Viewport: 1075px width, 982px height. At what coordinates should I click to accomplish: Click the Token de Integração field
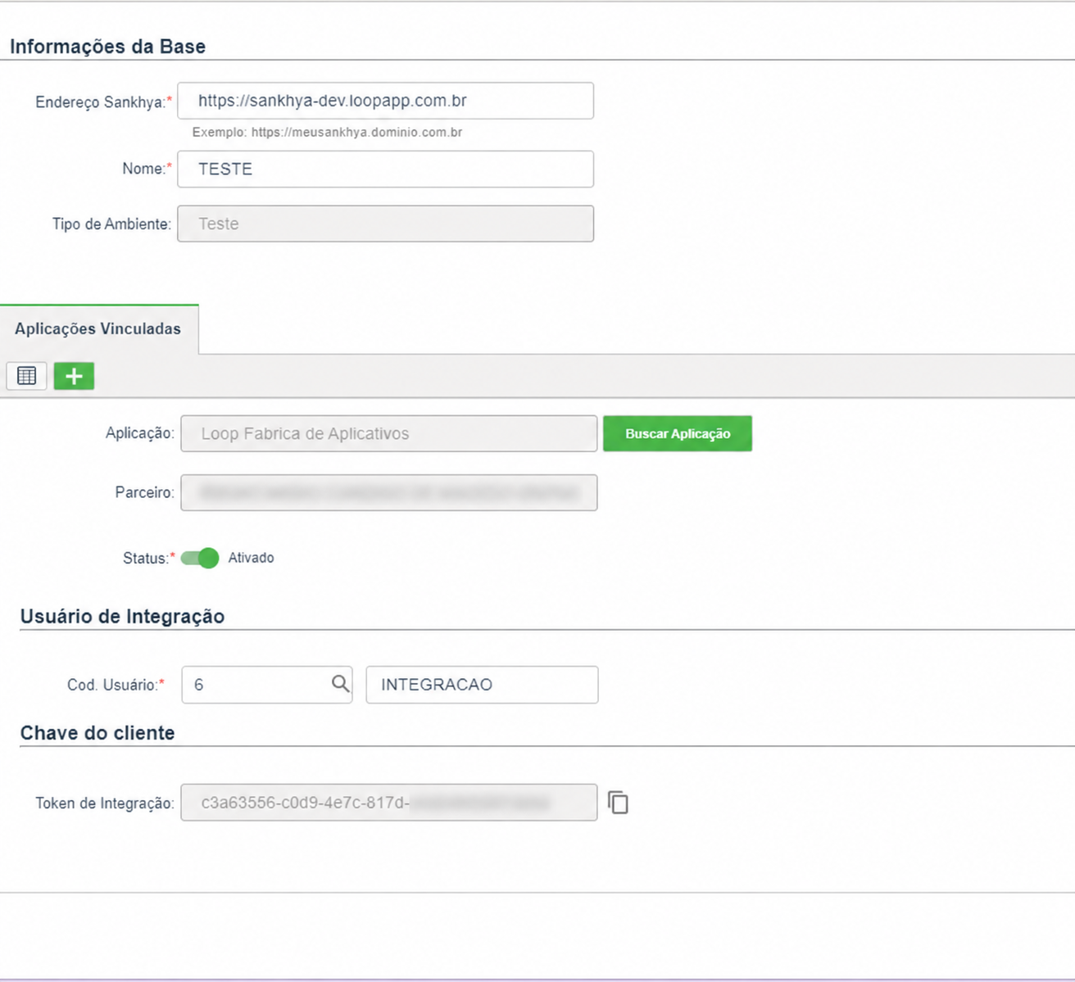pos(389,803)
